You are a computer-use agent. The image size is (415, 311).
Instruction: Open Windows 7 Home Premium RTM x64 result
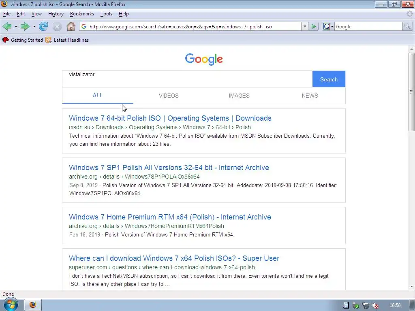170,217
